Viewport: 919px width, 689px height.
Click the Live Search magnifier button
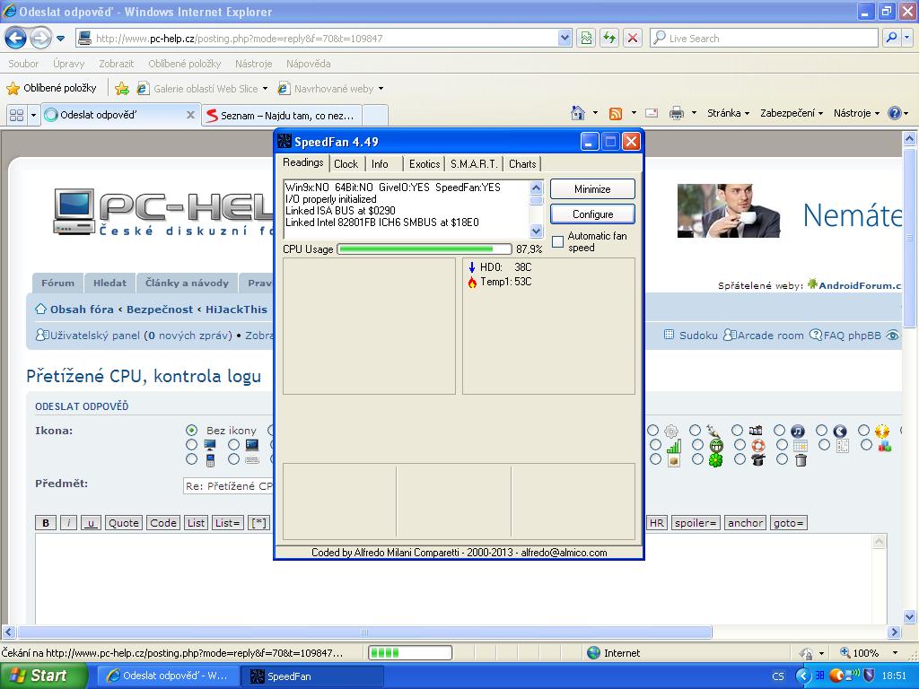[x=891, y=38]
